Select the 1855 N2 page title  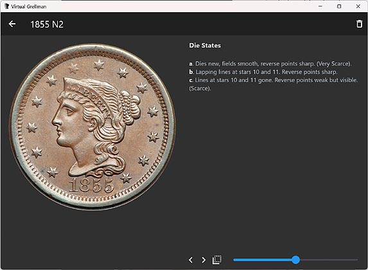47,24
